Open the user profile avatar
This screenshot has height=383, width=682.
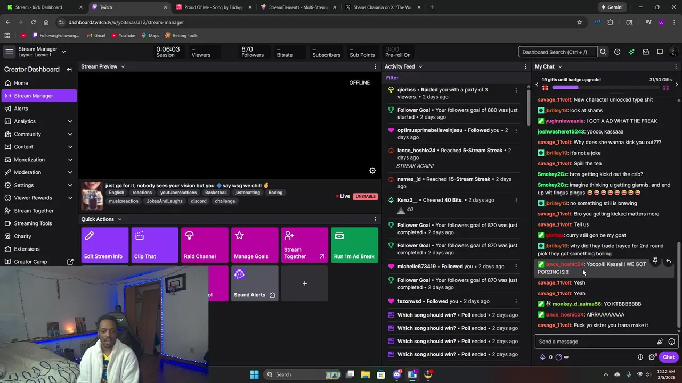(x=673, y=52)
